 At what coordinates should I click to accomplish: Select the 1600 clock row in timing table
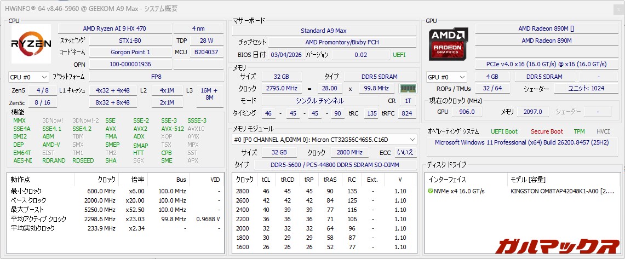tap(324, 246)
